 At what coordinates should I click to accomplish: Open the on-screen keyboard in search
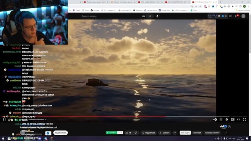tap(144, 16)
